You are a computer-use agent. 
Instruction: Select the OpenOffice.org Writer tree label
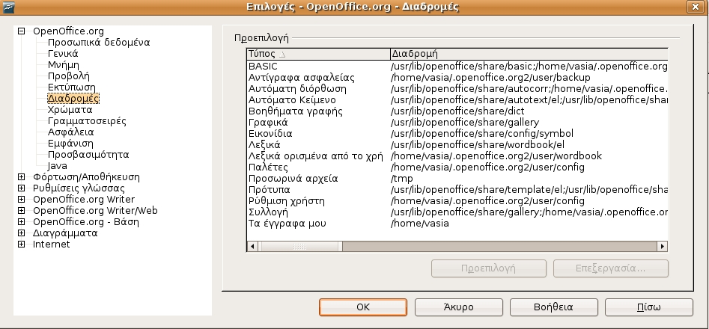point(84,200)
